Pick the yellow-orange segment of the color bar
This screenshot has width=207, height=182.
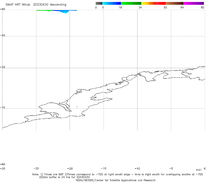(148, 3)
